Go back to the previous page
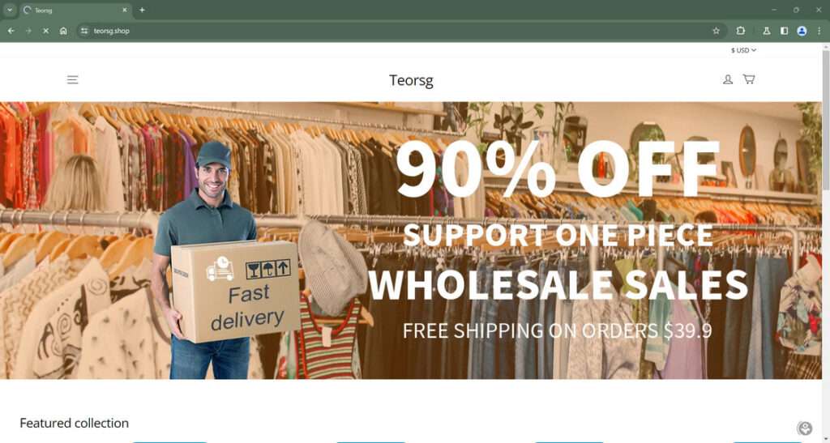This screenshot has height=443, width=830. (x=11, y=31)
